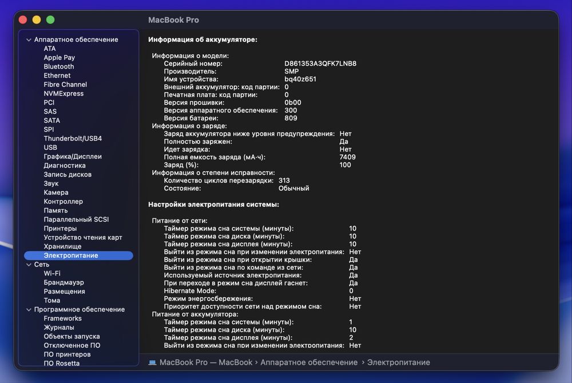Open the Apple Pay item

59,58
